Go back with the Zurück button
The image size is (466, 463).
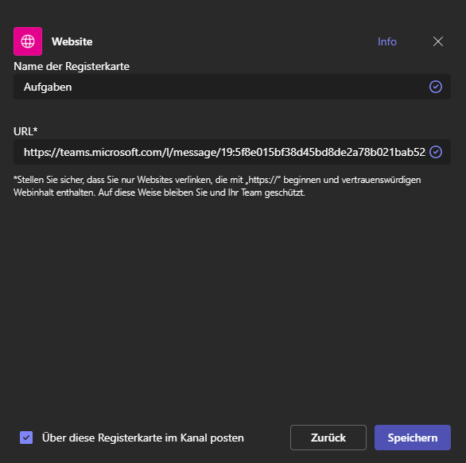[x=328, y=438]
